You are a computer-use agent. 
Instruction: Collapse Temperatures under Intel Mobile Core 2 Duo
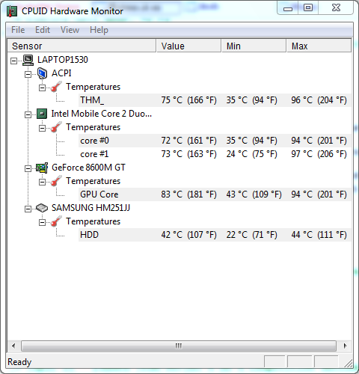[43, 128]
